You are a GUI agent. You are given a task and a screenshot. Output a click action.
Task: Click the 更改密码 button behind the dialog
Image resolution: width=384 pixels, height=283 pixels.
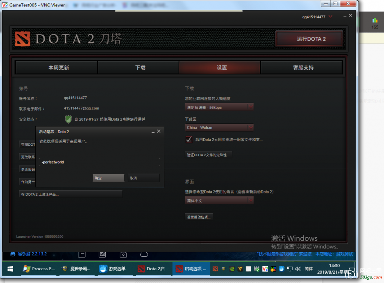click(x=27, y=169)
